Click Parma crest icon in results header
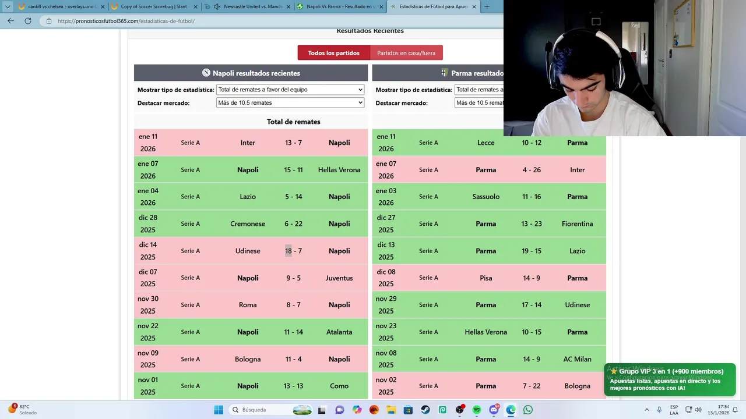746x419 pixels. [x=445, y=73]
